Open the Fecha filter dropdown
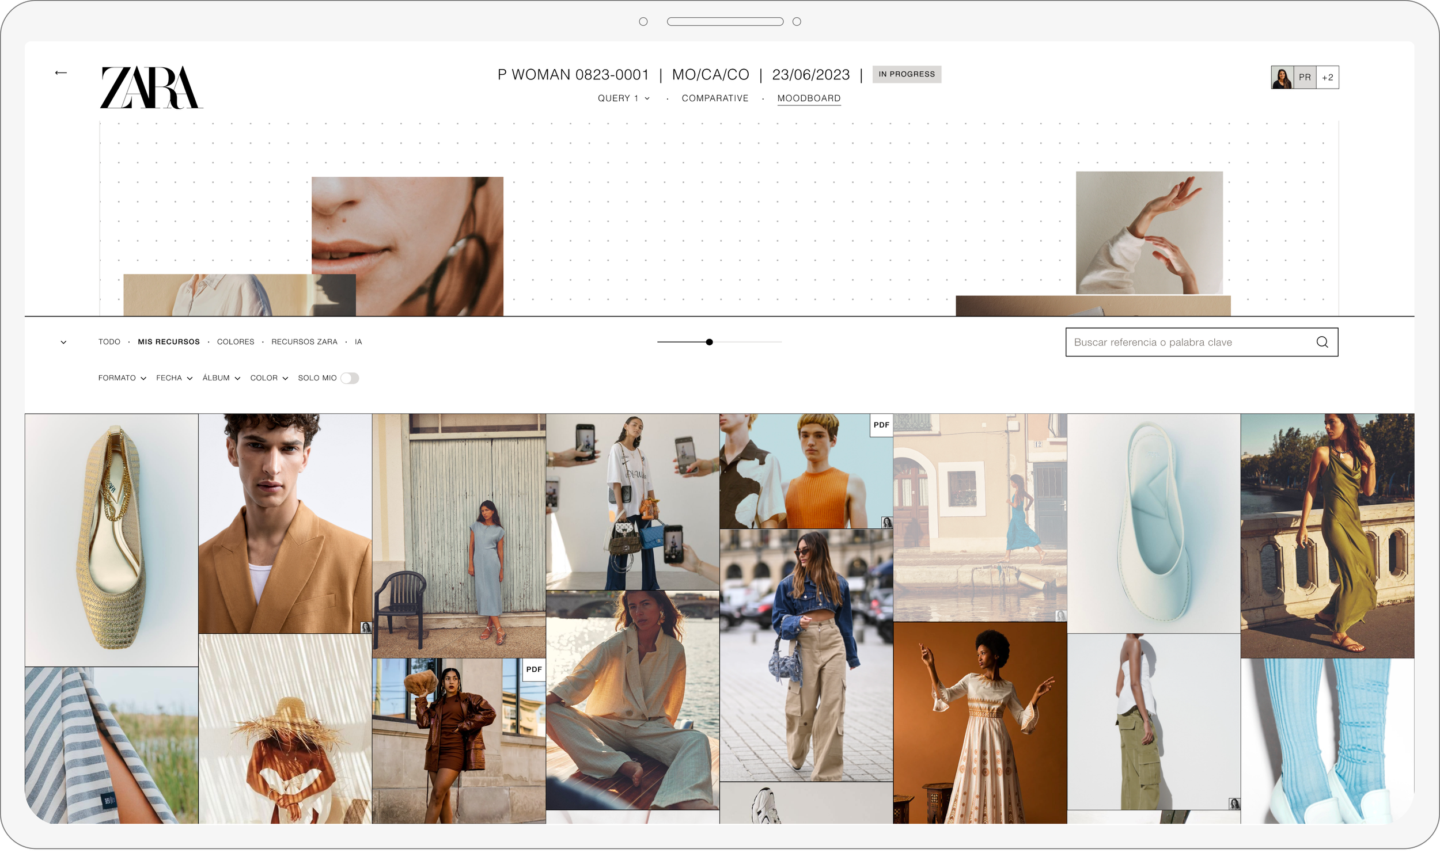 (x=174, y=378)
